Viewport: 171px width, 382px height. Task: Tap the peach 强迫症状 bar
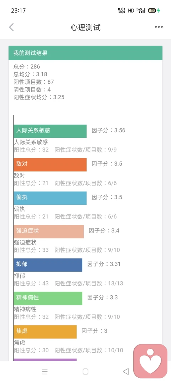(x=49, y=231)
